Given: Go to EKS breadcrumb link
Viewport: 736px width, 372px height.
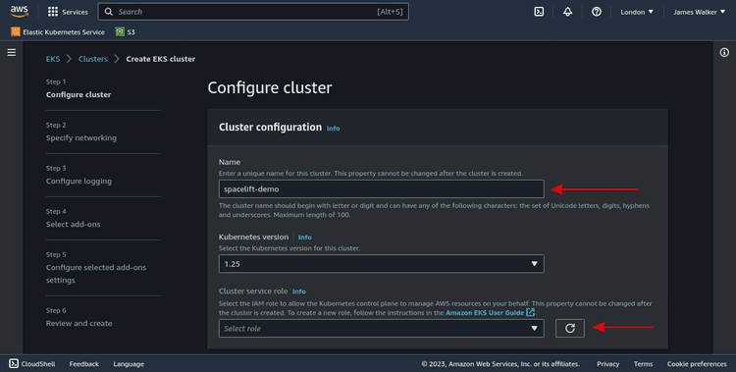Looking at the screenshot, I should click(x=53, y=59).
